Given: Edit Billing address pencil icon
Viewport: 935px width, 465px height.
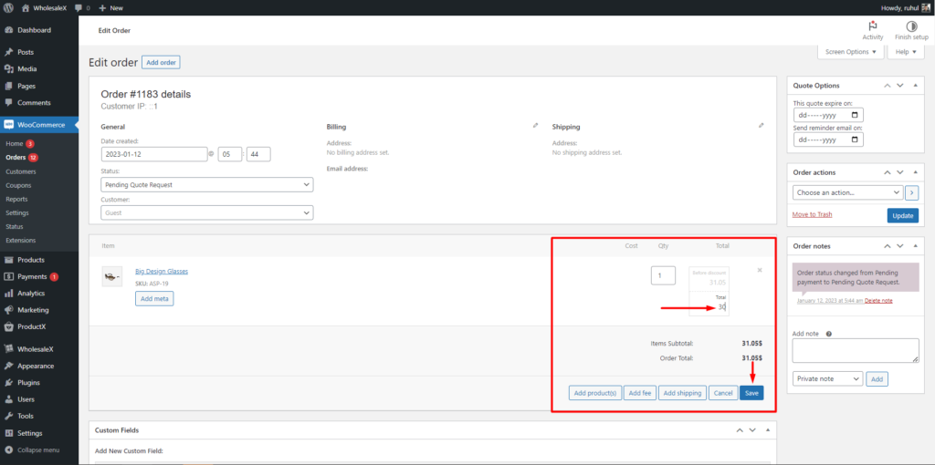Looking at the screenshot, I should pos(535,126).
